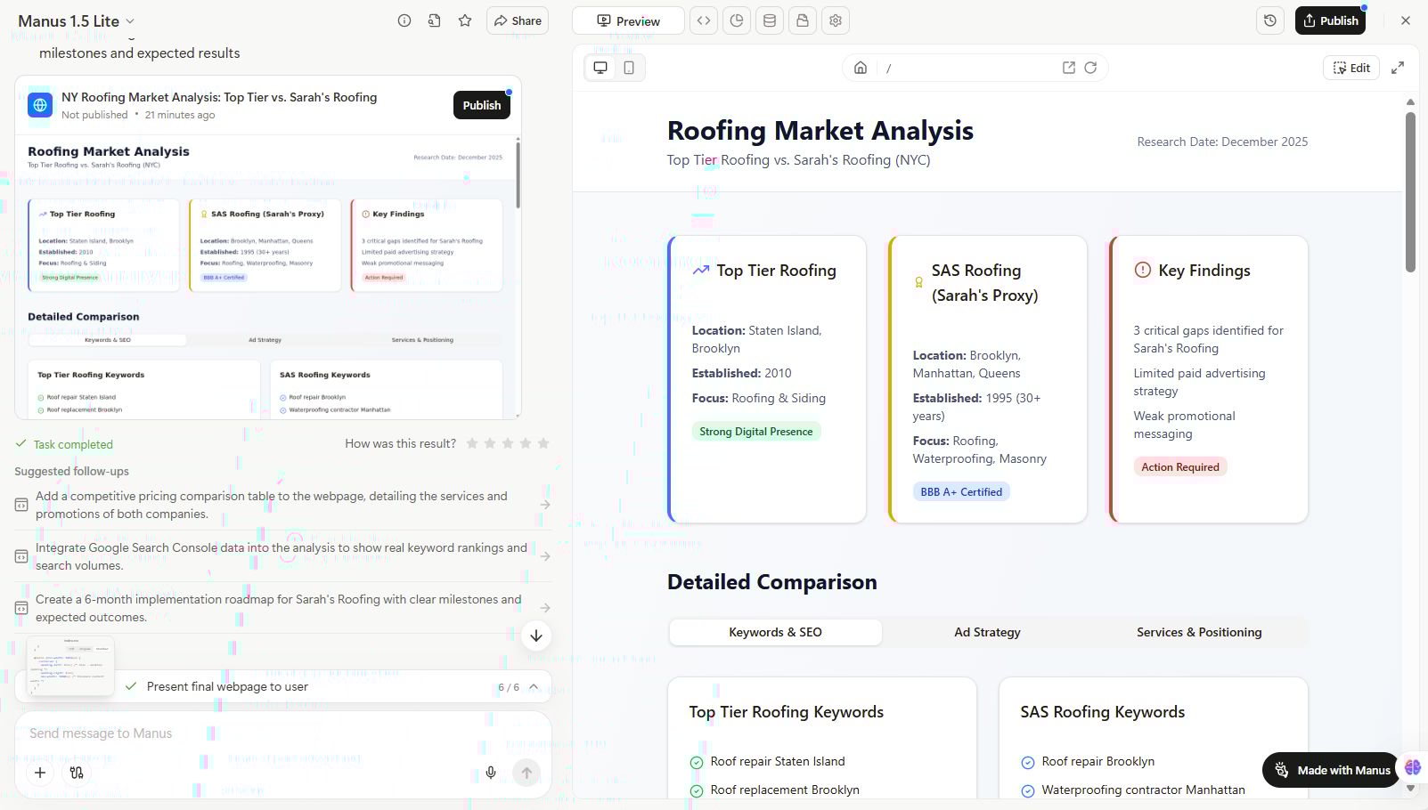
Task: Switch to the Ad Strategy tab in preview
Action: pyautogui.click(x=987, y=632)
